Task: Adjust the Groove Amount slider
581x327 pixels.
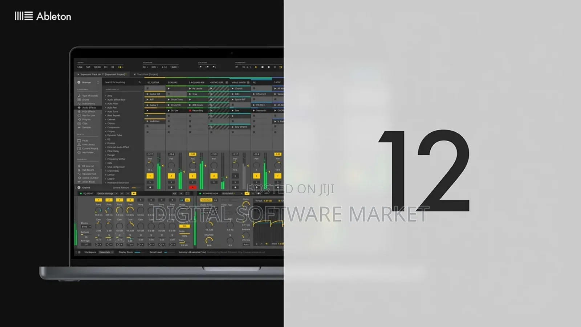Action: (x=136, y=188)
